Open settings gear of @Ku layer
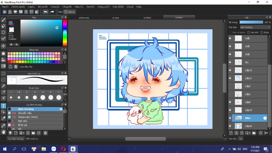272x153 pixels. (x=265, y=118)
